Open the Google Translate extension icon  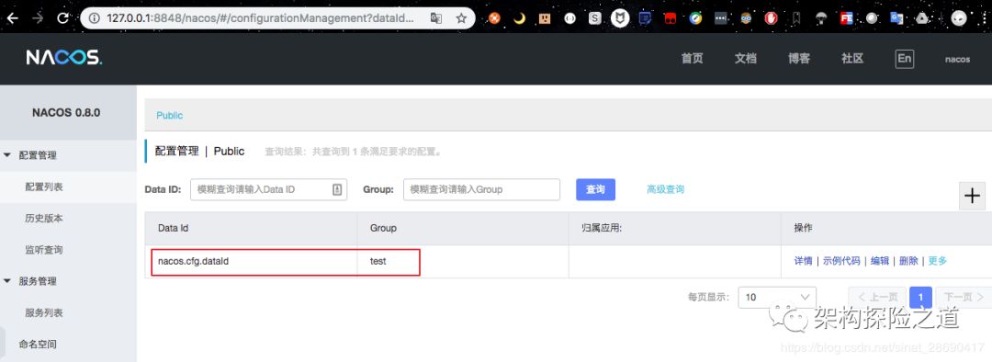[x=896, y=18]
